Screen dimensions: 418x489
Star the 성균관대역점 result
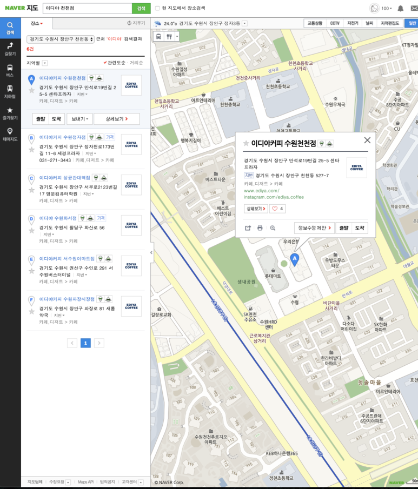click(x=31, y=191)
